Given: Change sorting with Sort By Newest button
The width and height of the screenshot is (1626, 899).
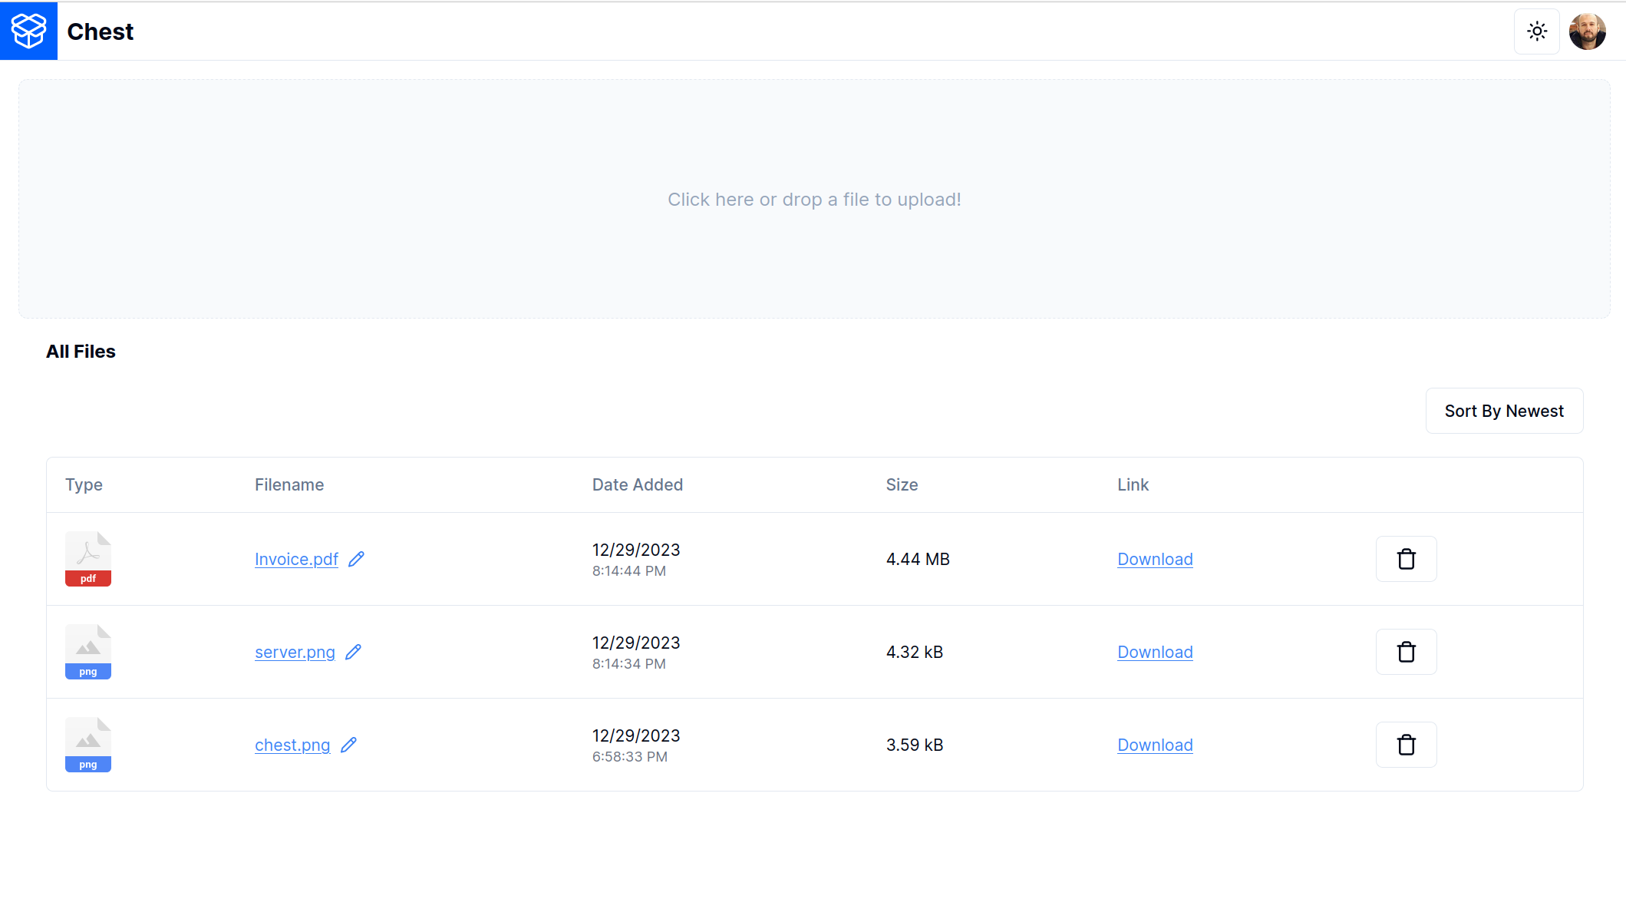Looking at the screenshot, I should tap(1503, 411).
